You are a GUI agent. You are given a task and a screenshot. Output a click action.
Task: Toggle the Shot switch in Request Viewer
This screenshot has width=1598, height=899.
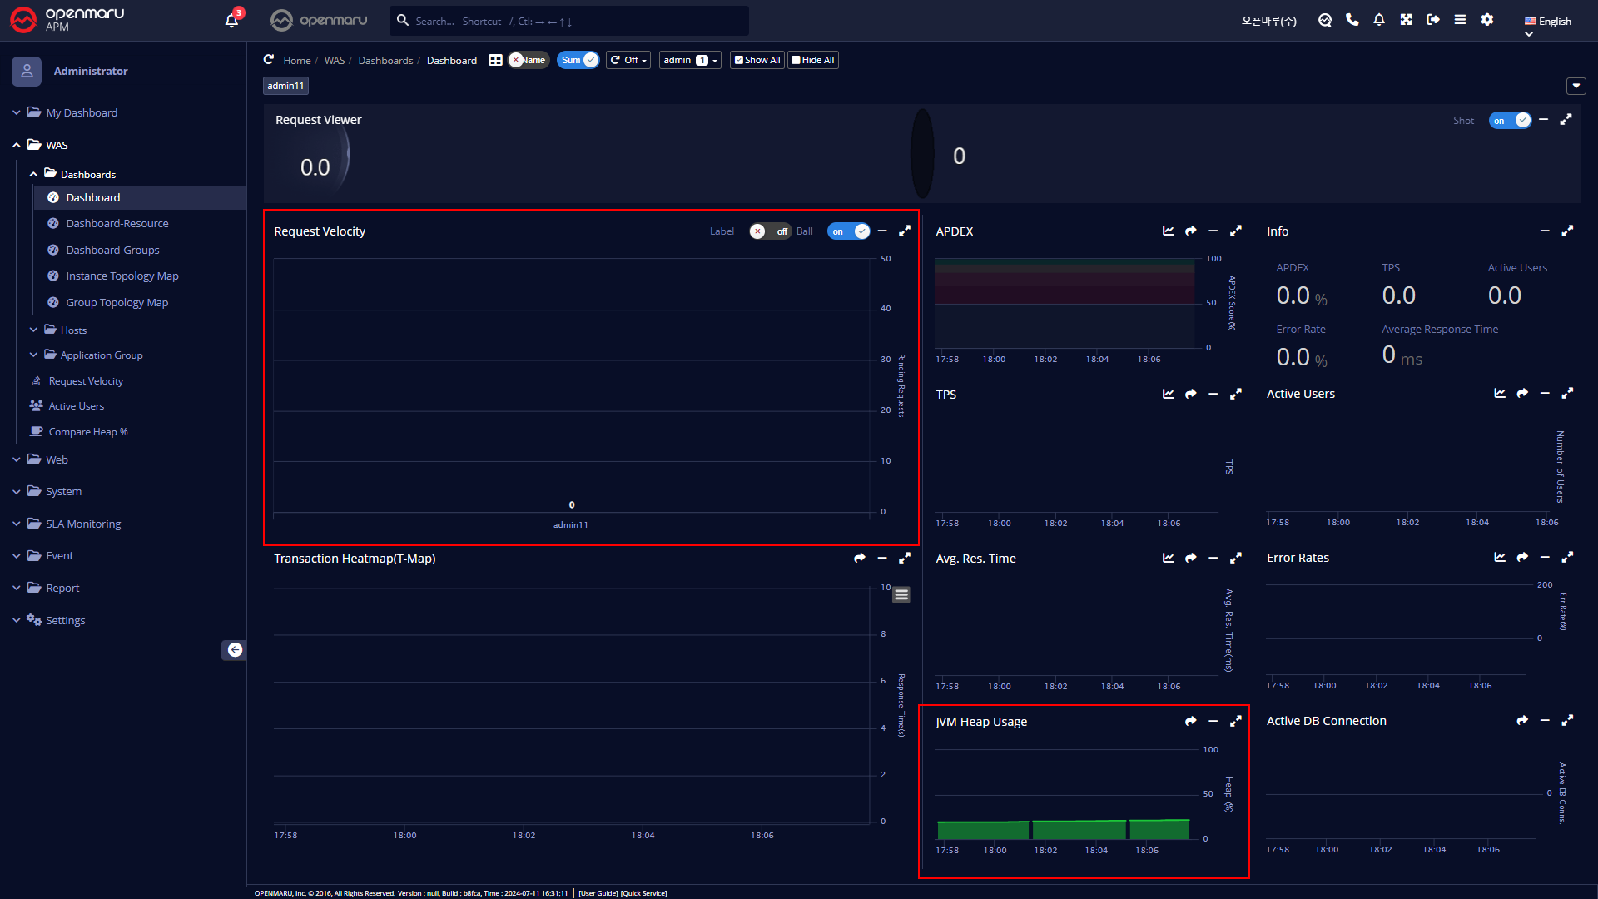pos(1510,121)
